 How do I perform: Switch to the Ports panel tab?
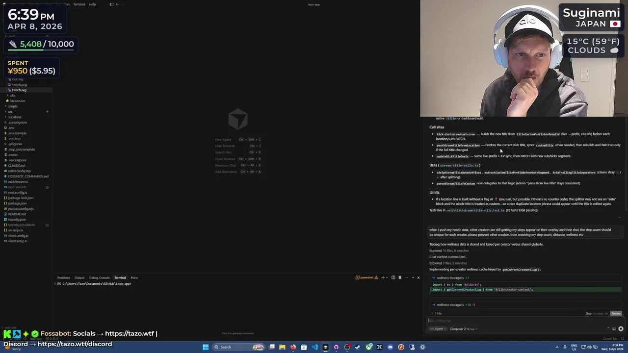tap(134, 278)
